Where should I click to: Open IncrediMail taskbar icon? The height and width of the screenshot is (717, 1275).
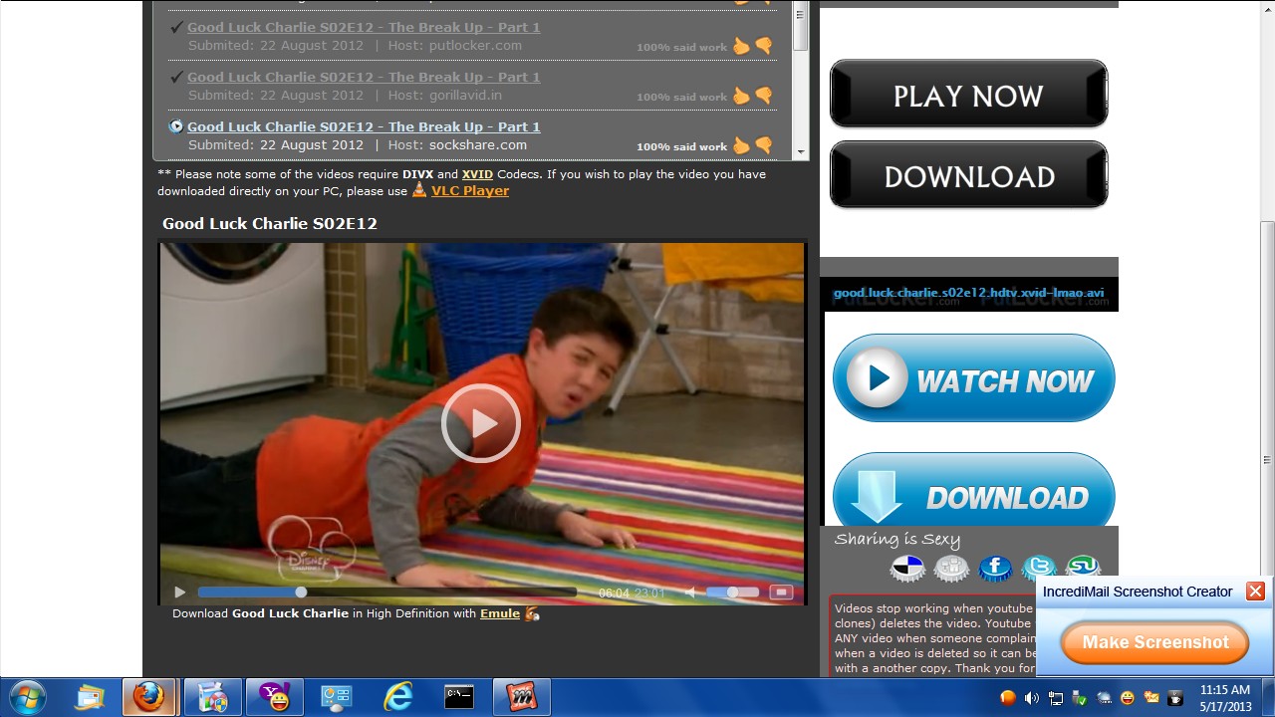coord(522,697)
